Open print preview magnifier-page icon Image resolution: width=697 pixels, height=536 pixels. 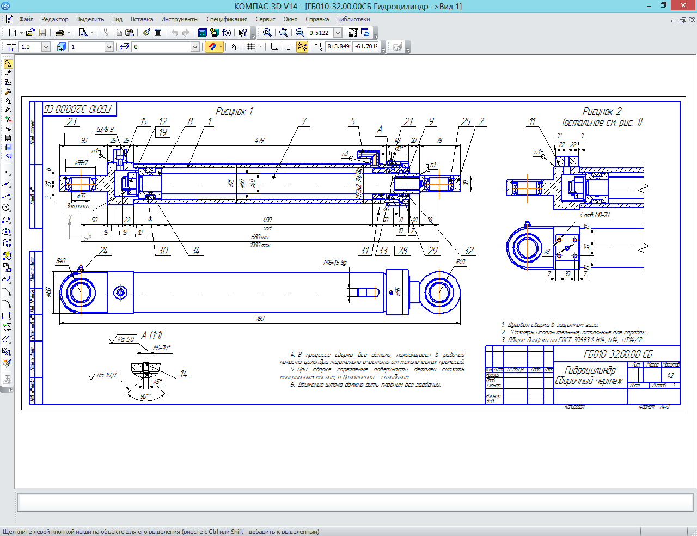(x=83, y=33)
